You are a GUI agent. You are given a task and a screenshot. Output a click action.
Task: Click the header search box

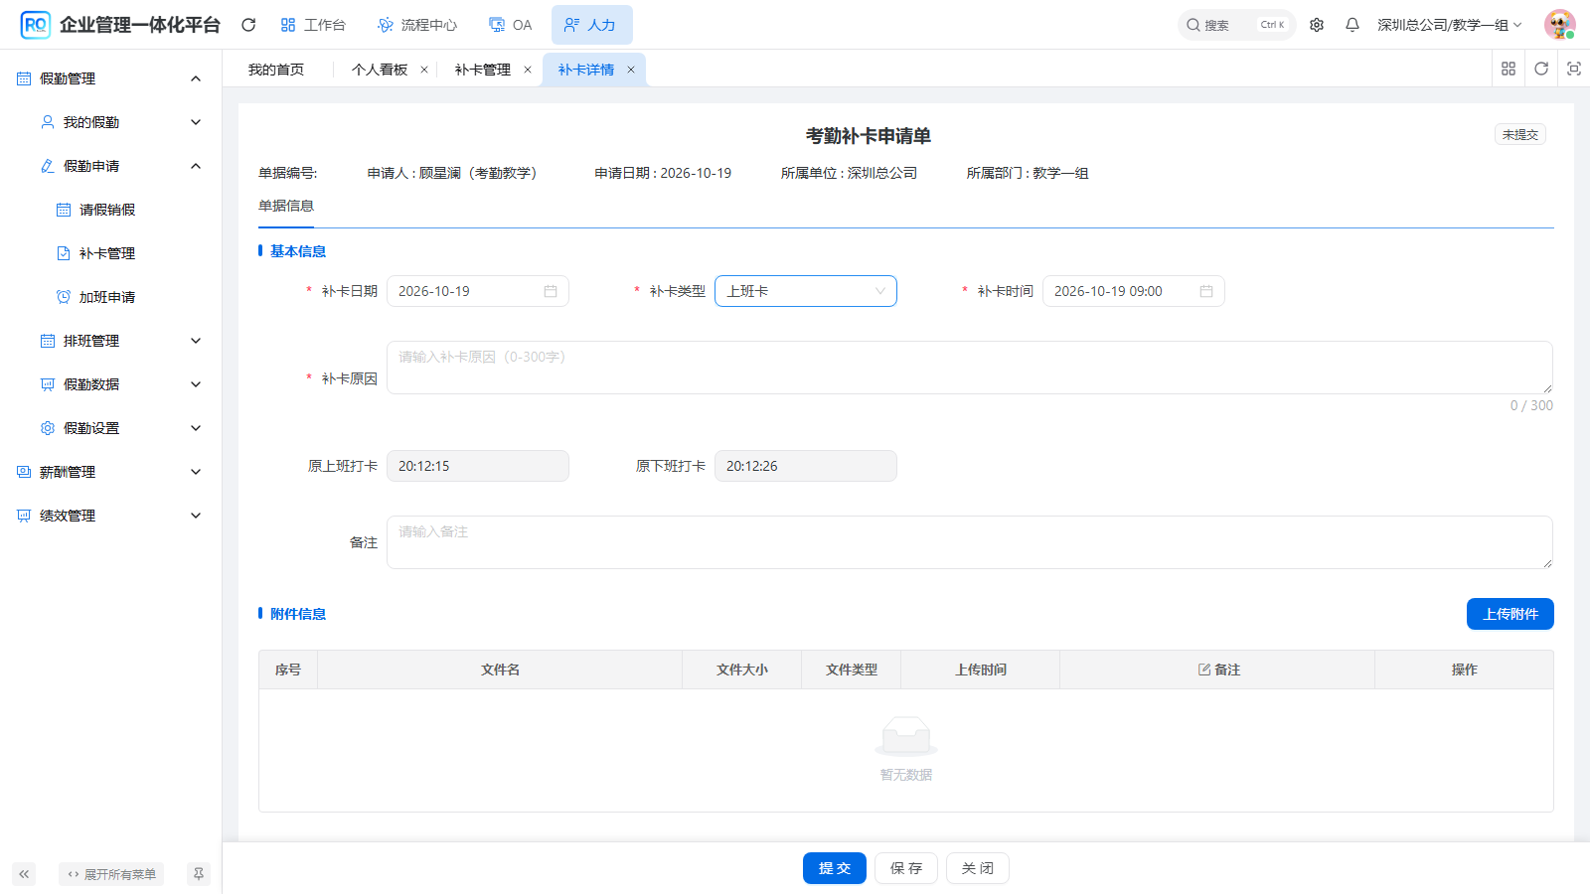click(1236, 25)
